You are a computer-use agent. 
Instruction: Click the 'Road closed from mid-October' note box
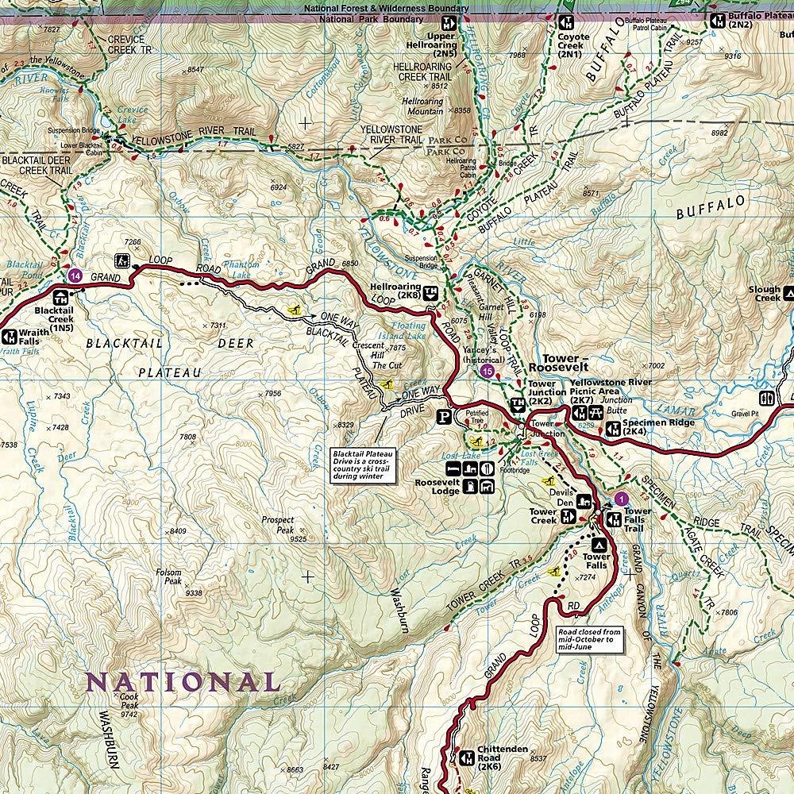(x=590, y=639)
